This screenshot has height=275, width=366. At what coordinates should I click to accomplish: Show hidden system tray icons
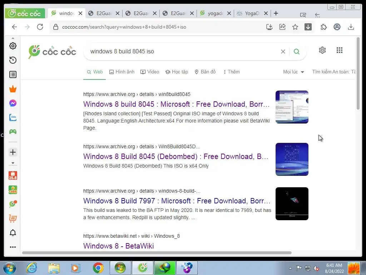point(290,268)
